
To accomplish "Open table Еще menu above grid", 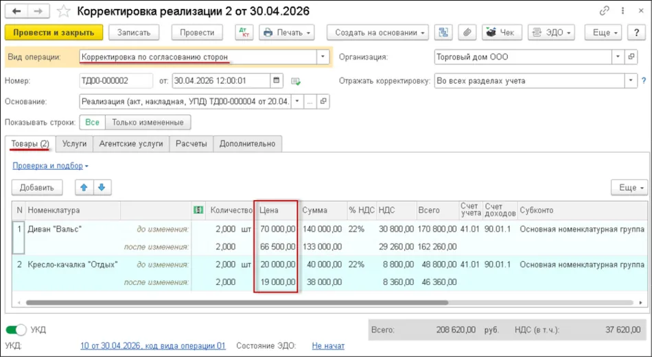I will tap(629, 188).
